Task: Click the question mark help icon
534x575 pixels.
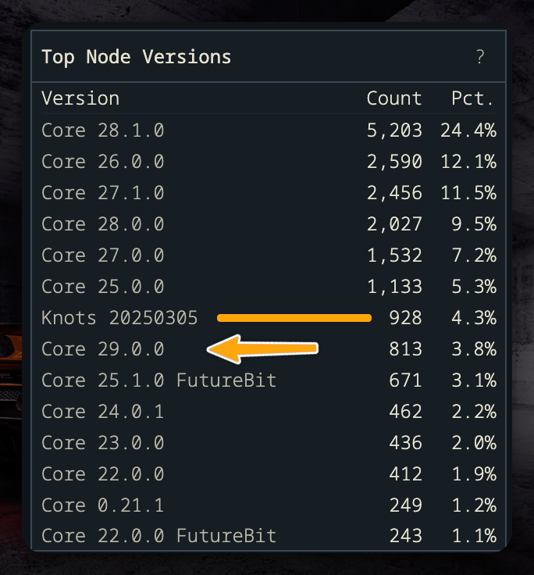Action: click(480, 57)
